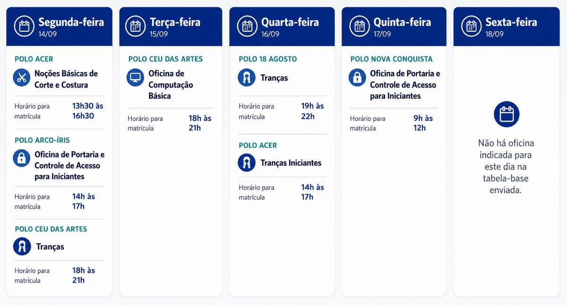Click the monitor icon for Computação Básica
This screenshot has height=307, width=567.
135,78
